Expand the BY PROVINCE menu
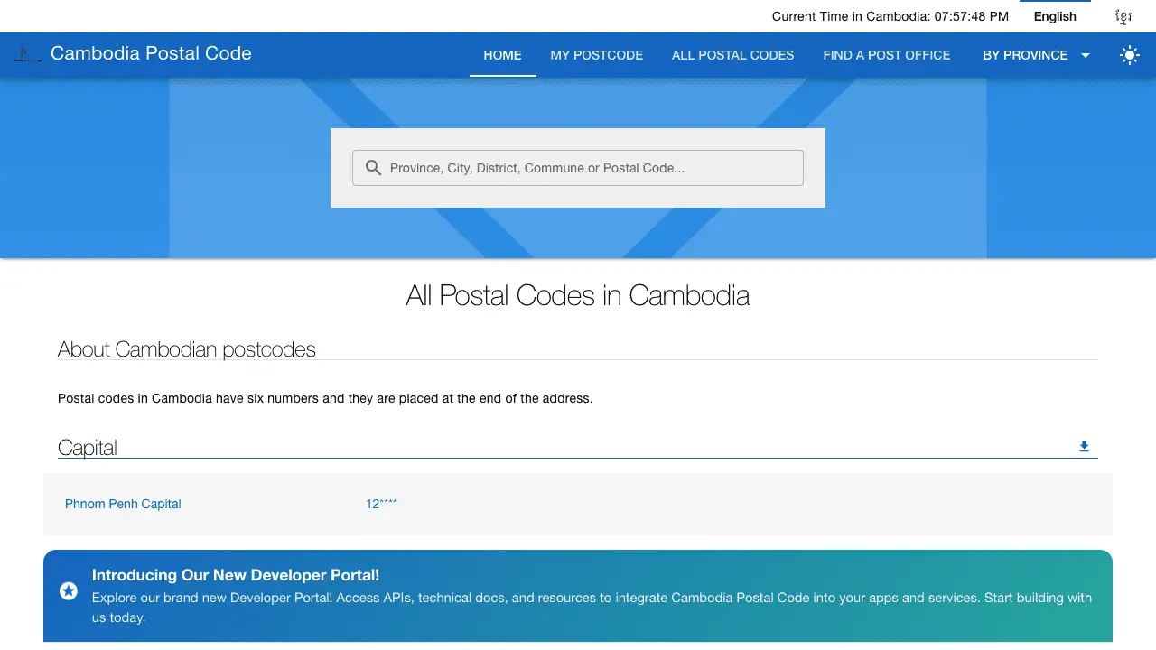 pos(1027,55)
